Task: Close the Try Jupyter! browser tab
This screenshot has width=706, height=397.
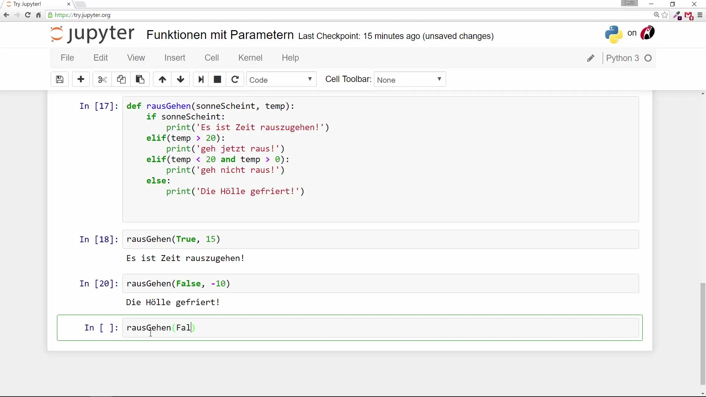Action: pos(68,4)
